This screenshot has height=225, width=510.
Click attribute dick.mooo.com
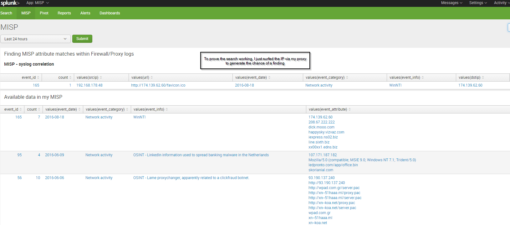pos(321,127)
